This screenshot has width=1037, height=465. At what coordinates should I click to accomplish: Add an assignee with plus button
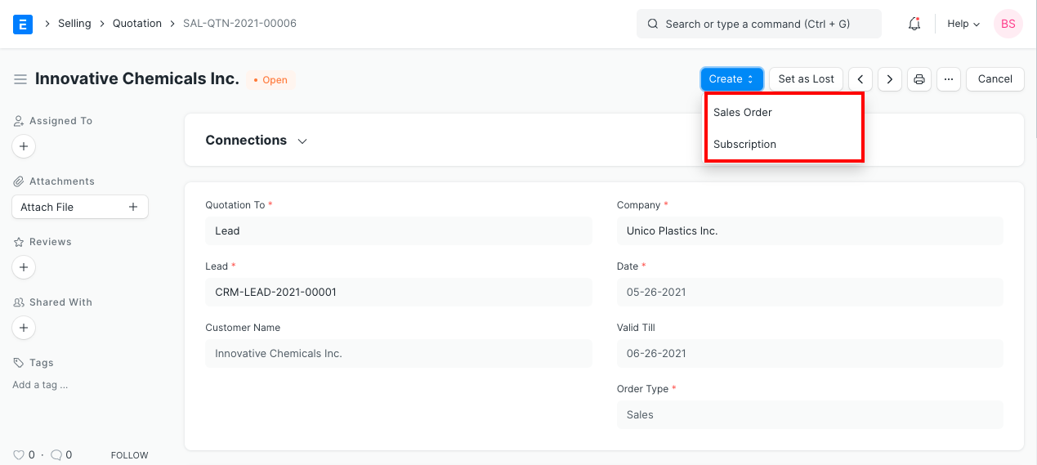click(x=24, y=147)
